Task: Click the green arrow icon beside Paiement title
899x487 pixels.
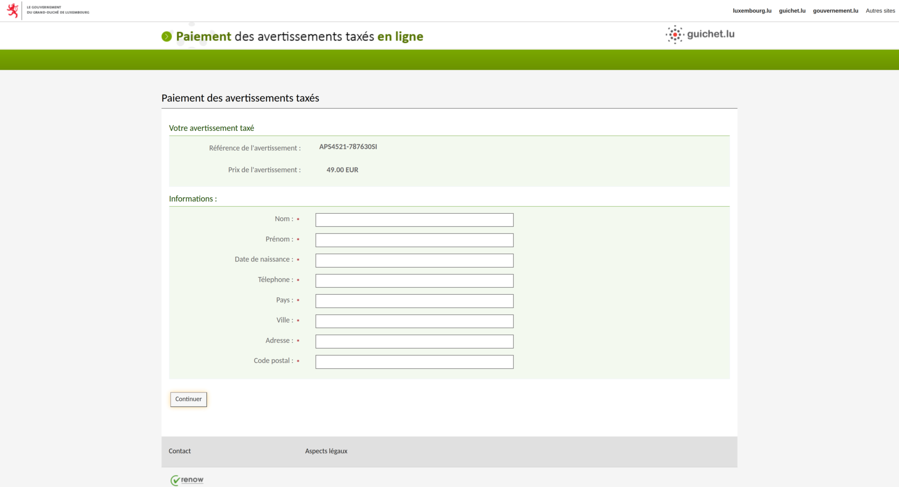Action: [167, 36]
